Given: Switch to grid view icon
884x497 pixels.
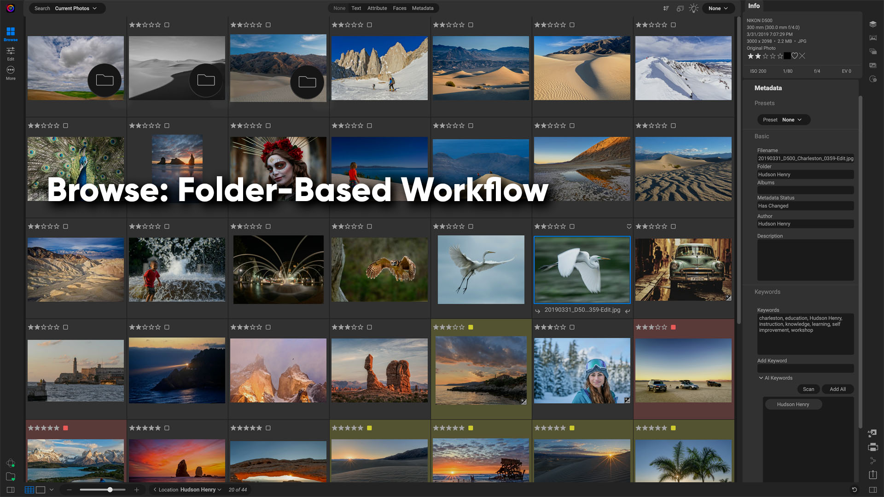Looking at the screenshot, I should tap(29, 490).
